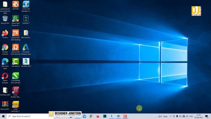
Task: Open the volume speaker tray icon
Action: (187, 116)
